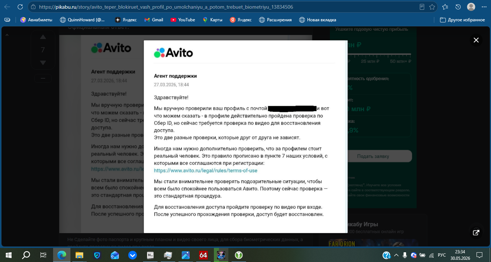Click the help question-mark tray icon
Screen dimensions: 491x262
click(x=386, y=255)
